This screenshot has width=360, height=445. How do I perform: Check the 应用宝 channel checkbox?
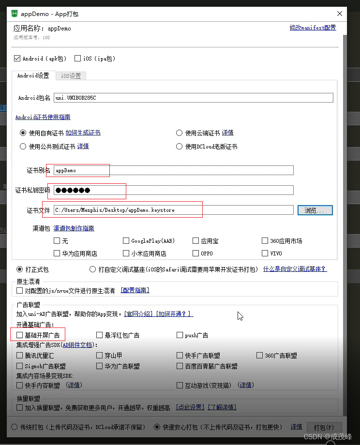[195, 241]
